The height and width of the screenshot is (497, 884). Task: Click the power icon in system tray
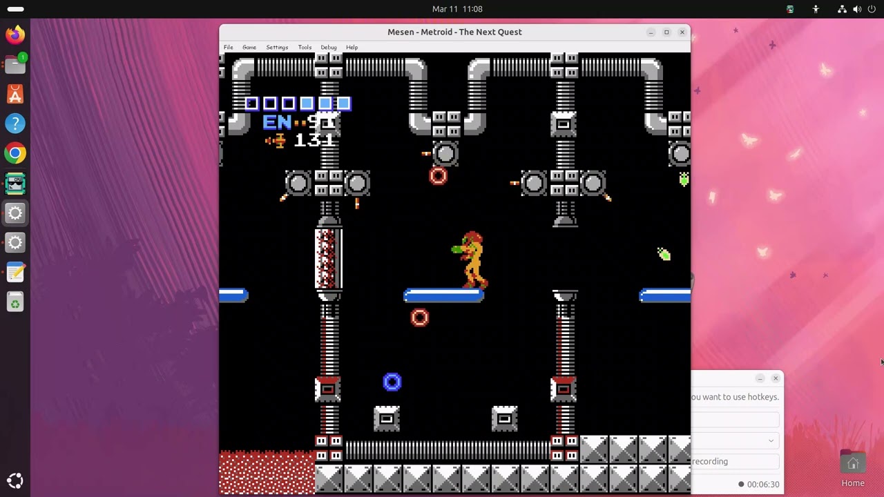872,9
